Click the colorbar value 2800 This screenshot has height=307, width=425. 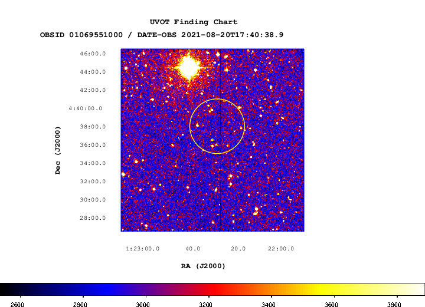click(80, 305)
